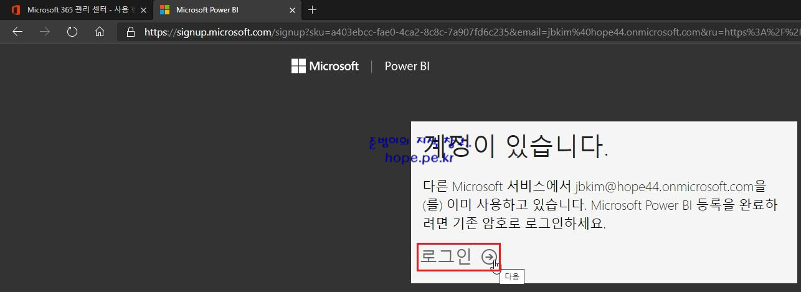This screenshot has width=801, height=292.
Task: Select the Microsoft Power BI tab
Action: [x=227, y=10]
